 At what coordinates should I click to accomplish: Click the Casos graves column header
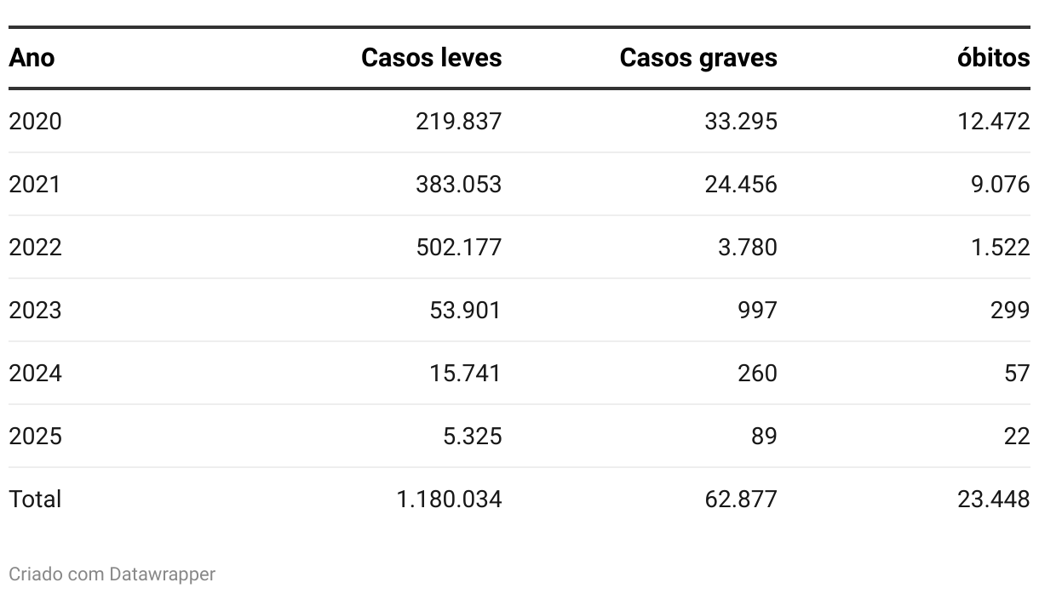tap(698, 58)
